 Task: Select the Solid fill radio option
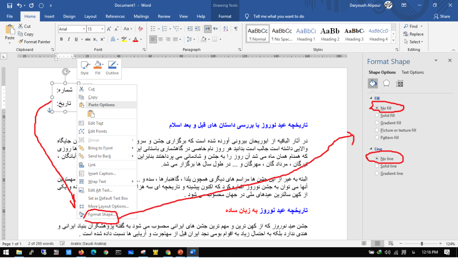pyautogui.click(x=377, y=115)
